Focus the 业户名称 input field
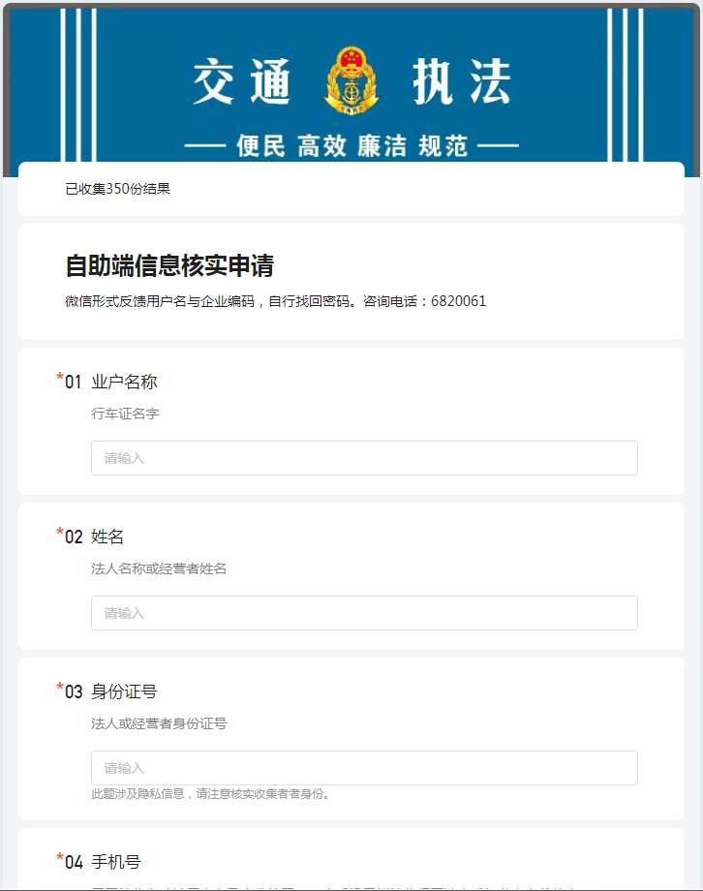 pyautogui.click(x=364, y=458)
